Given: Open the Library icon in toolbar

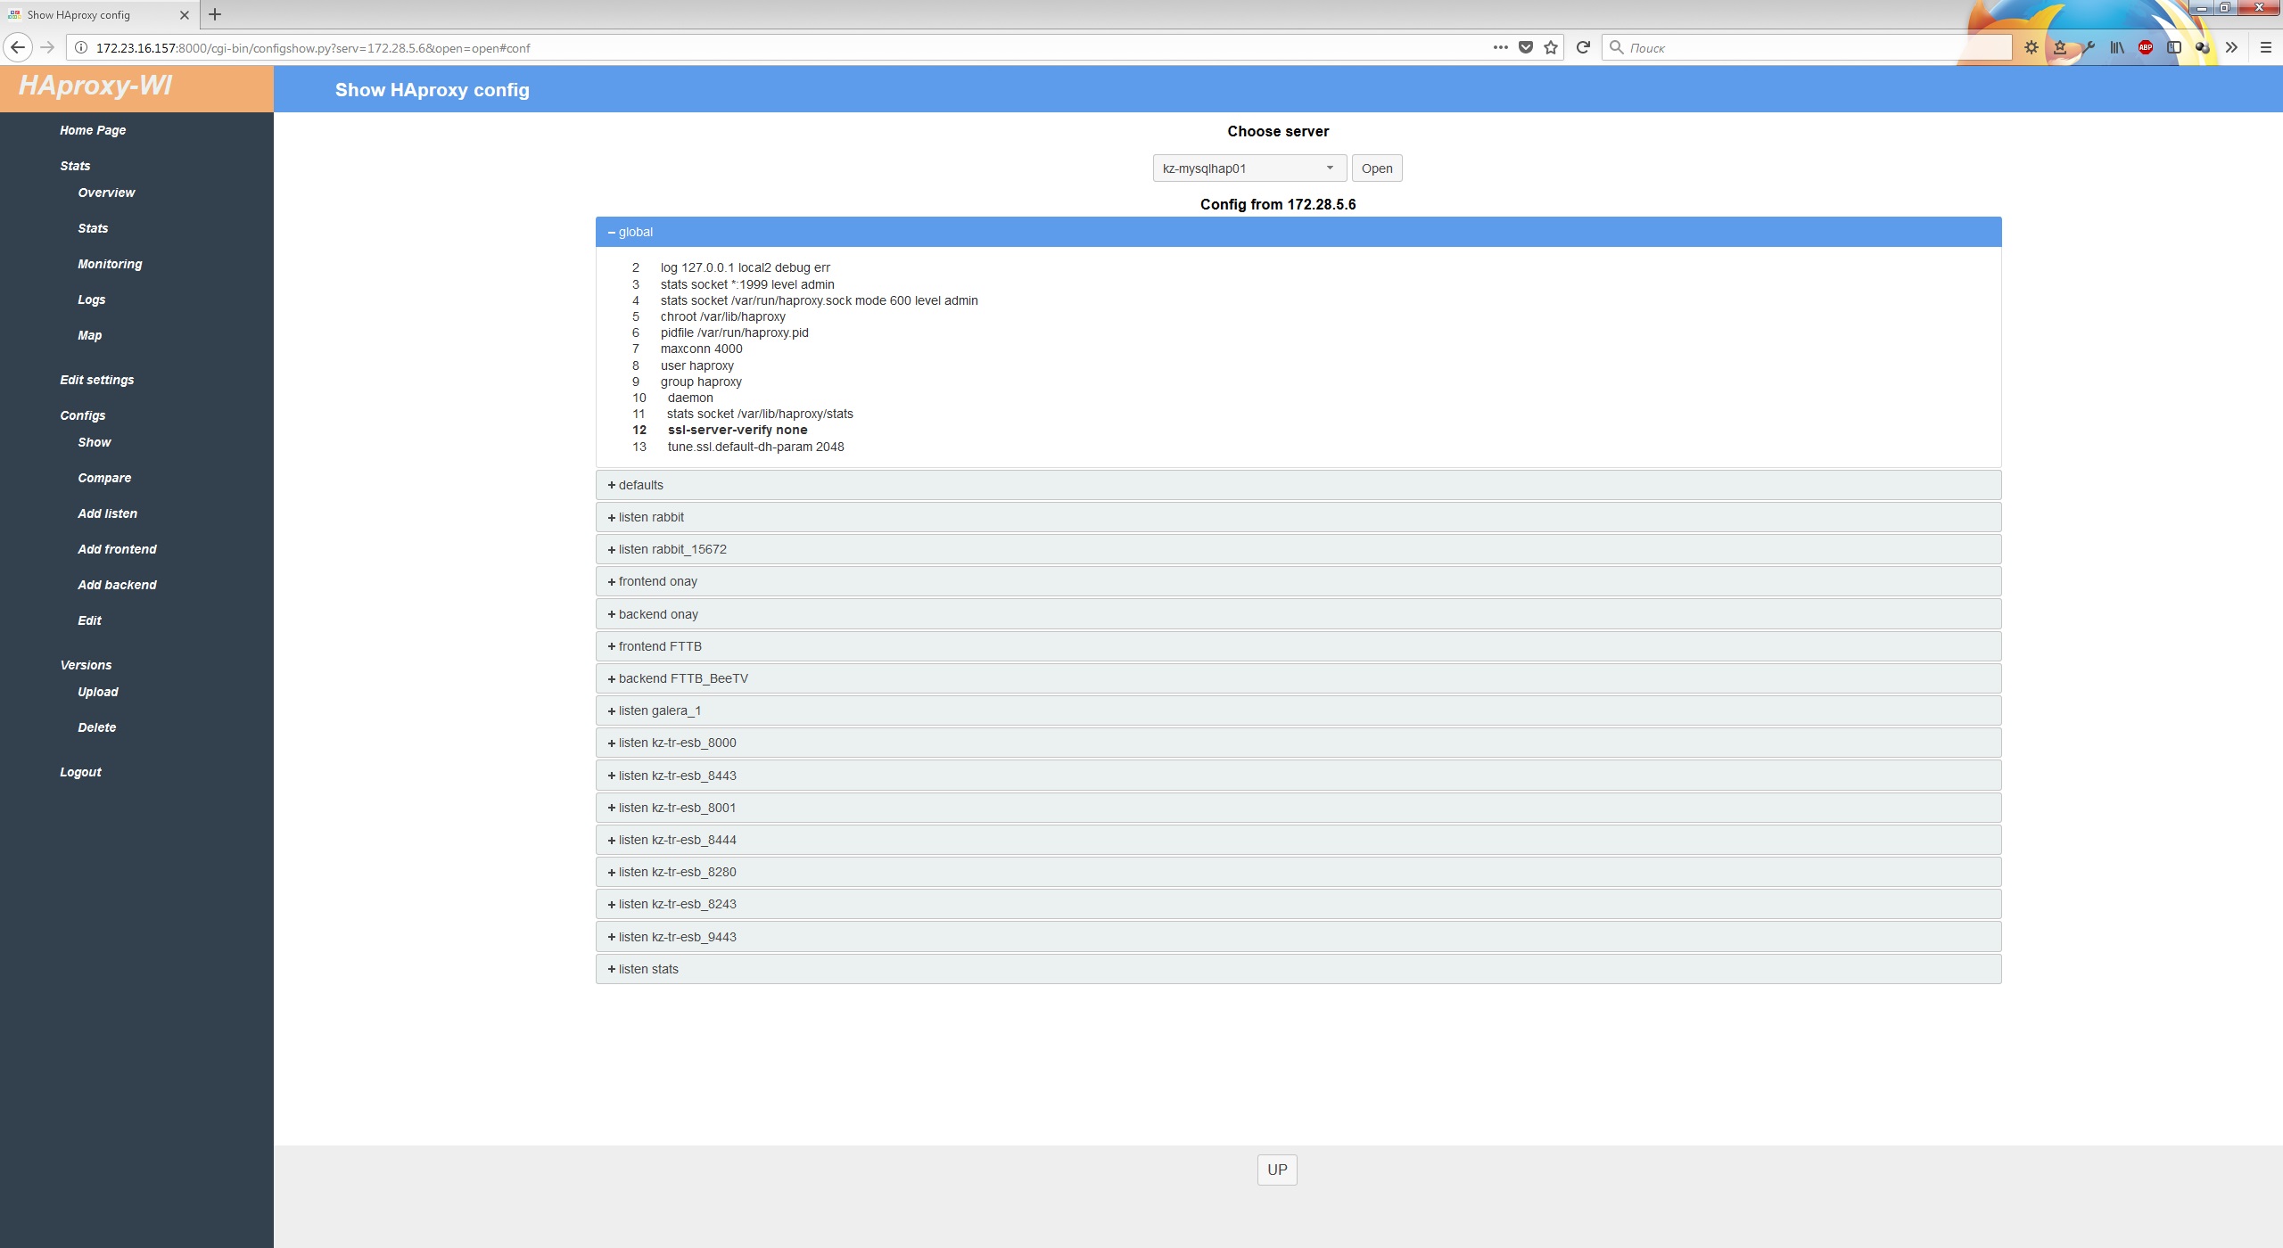Looking at the screenshot, I should pos(2117,47).
